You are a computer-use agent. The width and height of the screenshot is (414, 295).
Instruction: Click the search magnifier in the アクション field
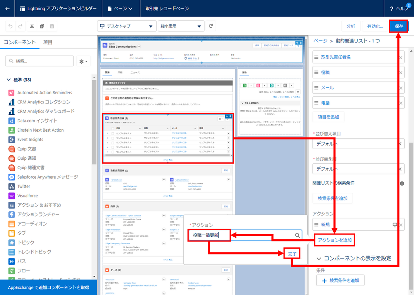point(297,235)
